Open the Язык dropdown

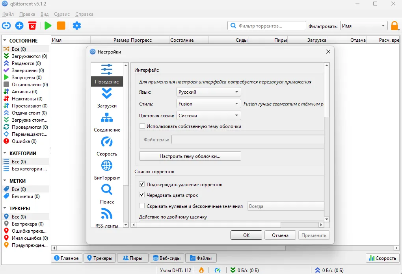[209, 92]
